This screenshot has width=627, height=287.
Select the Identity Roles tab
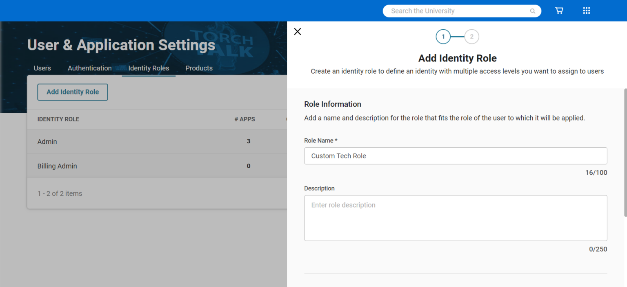coord(149,68)
